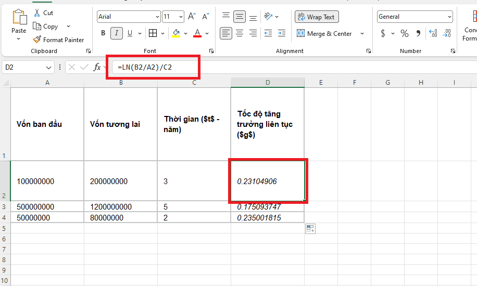Toggle Wrap Text for the cell

[317, 17]
